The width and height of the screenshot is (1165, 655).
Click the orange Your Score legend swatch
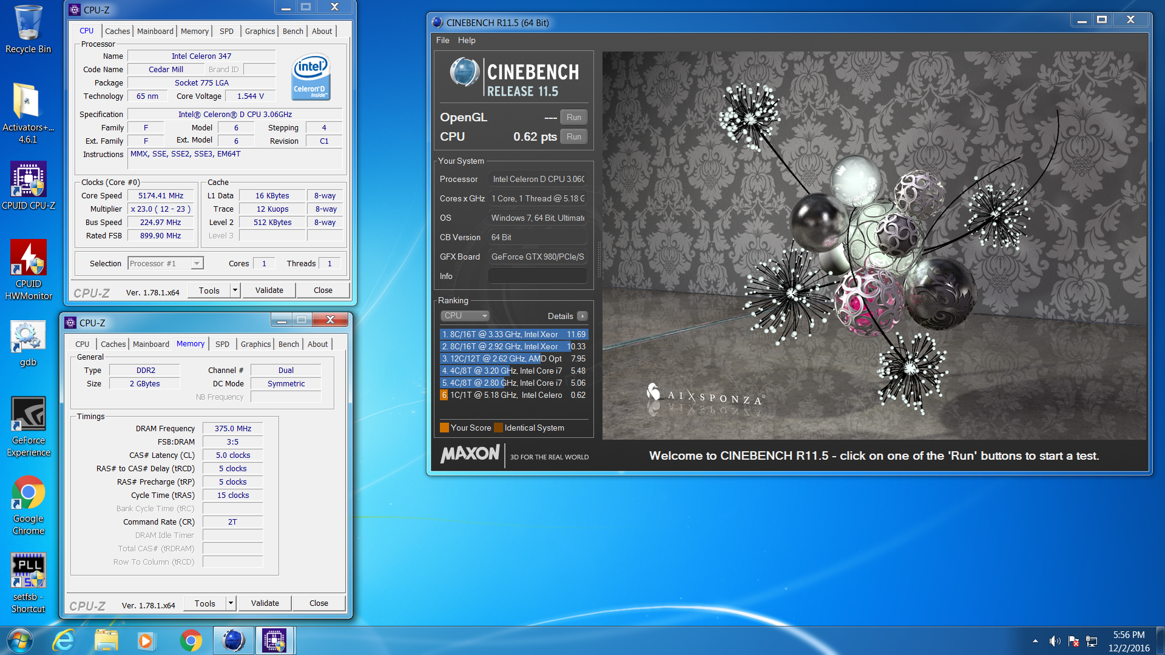[444, 428]
